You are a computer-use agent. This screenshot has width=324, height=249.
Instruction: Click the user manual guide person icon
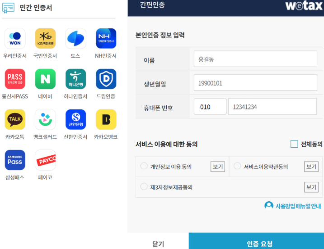click(x=269, y=205)
